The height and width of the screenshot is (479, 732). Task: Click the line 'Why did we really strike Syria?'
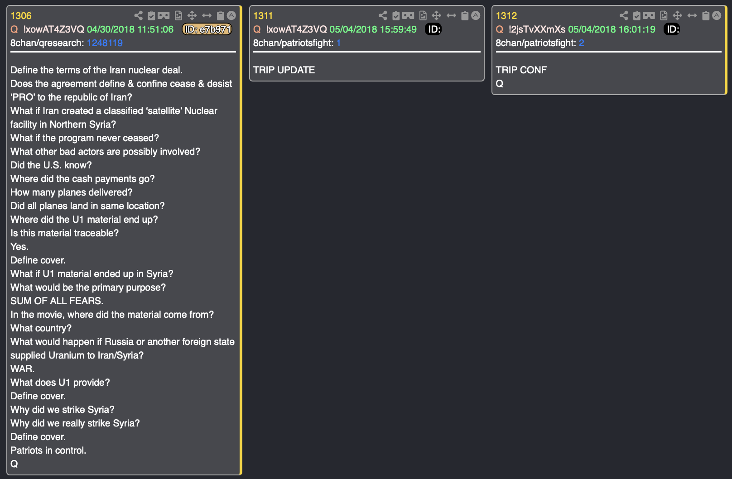pyautogui.click(x=75, y=423)
